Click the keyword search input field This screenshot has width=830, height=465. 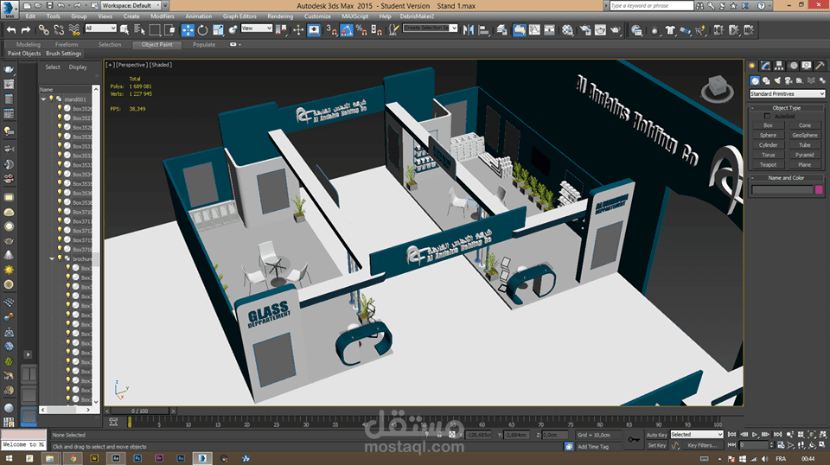651,5
